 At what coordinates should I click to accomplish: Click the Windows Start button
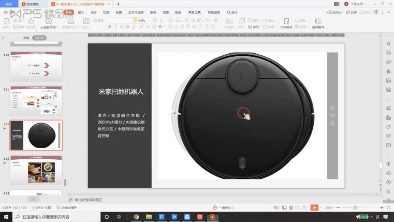point(6,217)
